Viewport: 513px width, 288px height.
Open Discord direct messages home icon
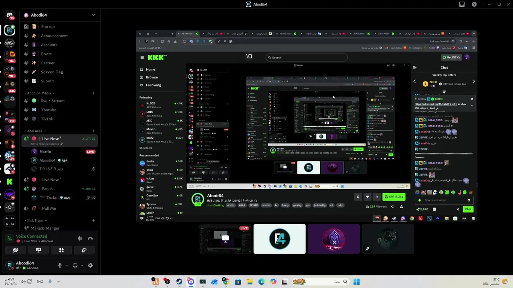pyautogui.click(x=10, y=15)
